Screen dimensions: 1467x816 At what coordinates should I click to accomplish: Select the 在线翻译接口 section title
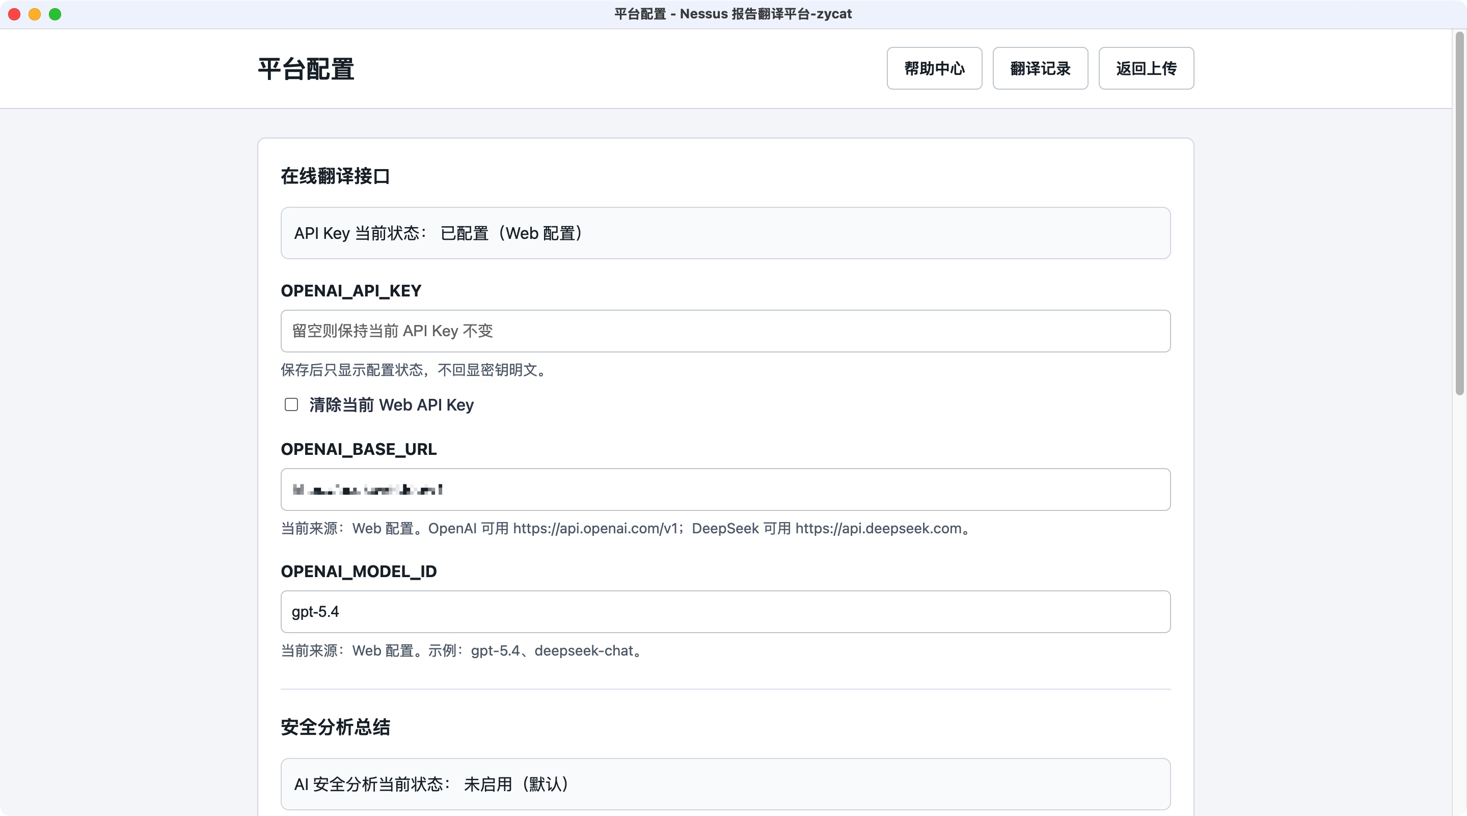coord(336,176)
